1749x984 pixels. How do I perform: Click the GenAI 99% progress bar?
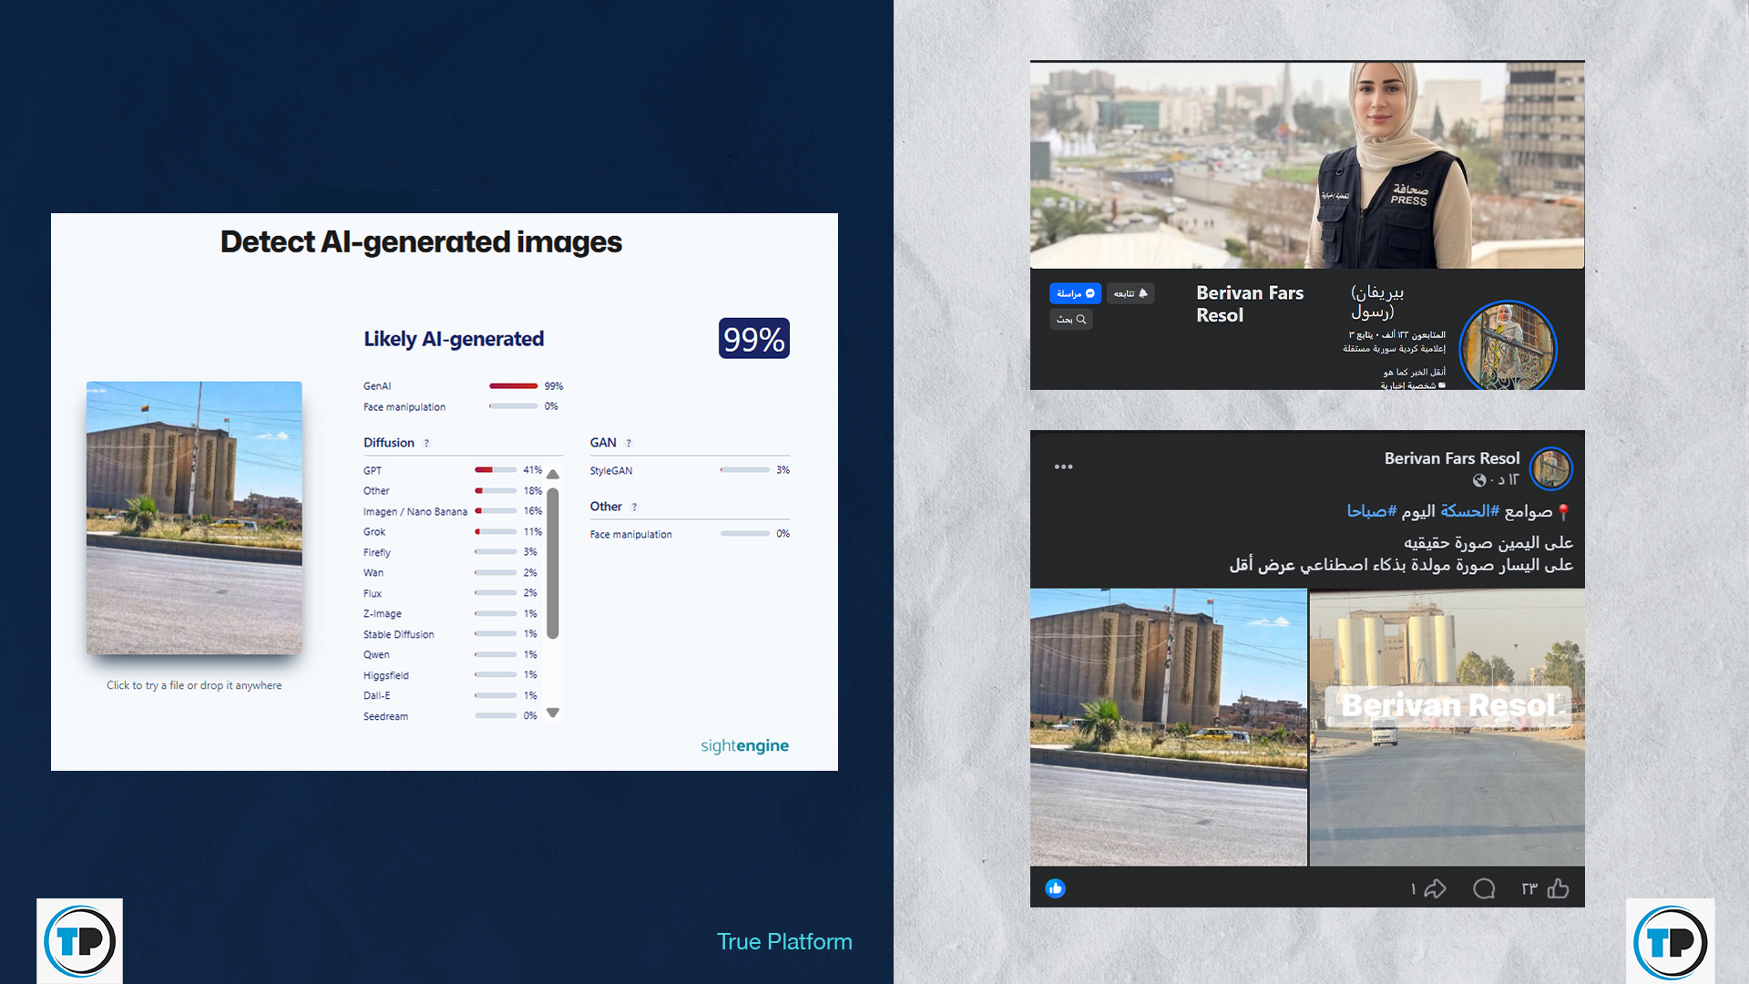513,386
